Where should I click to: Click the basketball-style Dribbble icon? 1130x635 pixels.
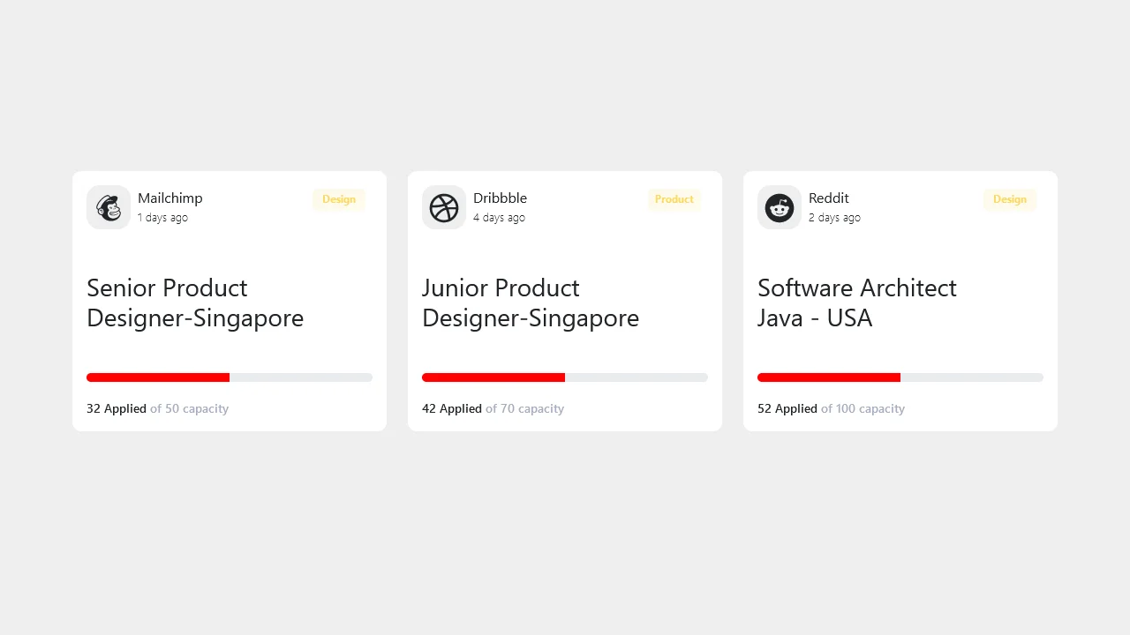pyautogui.click(x=443, y=207)
